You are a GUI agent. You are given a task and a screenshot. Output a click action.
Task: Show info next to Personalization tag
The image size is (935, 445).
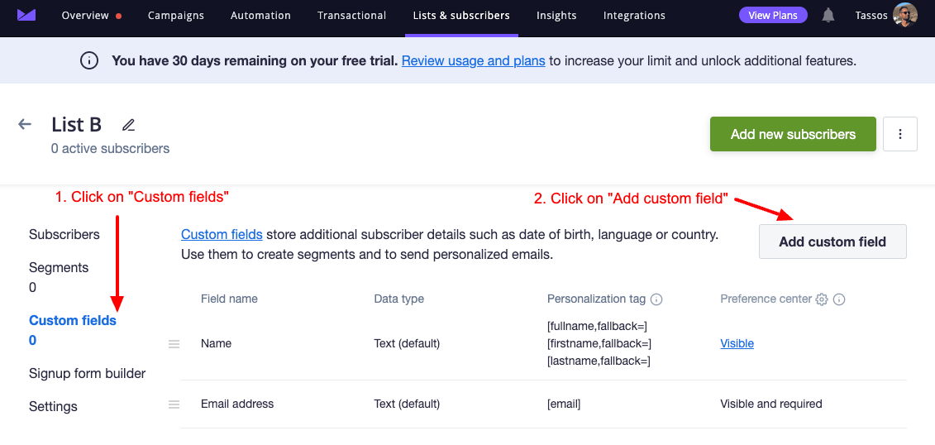[656, 299]
